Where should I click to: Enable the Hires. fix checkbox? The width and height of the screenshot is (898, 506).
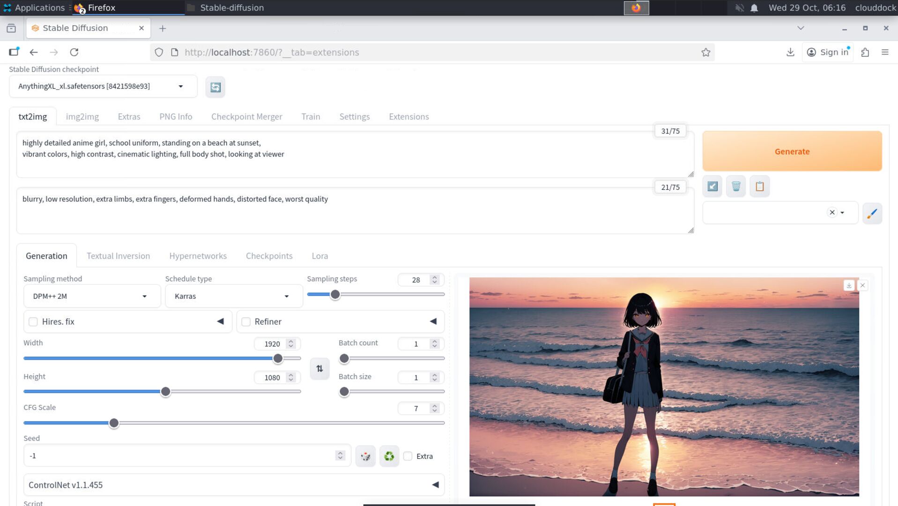coord(33,322)
